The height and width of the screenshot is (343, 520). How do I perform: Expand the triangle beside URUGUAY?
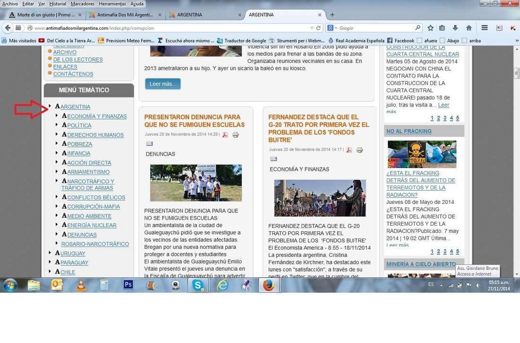(50, 253)
